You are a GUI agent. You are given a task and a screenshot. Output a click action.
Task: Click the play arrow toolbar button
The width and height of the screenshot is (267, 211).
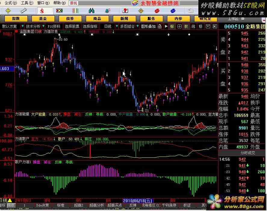click(x=166, y=26)
